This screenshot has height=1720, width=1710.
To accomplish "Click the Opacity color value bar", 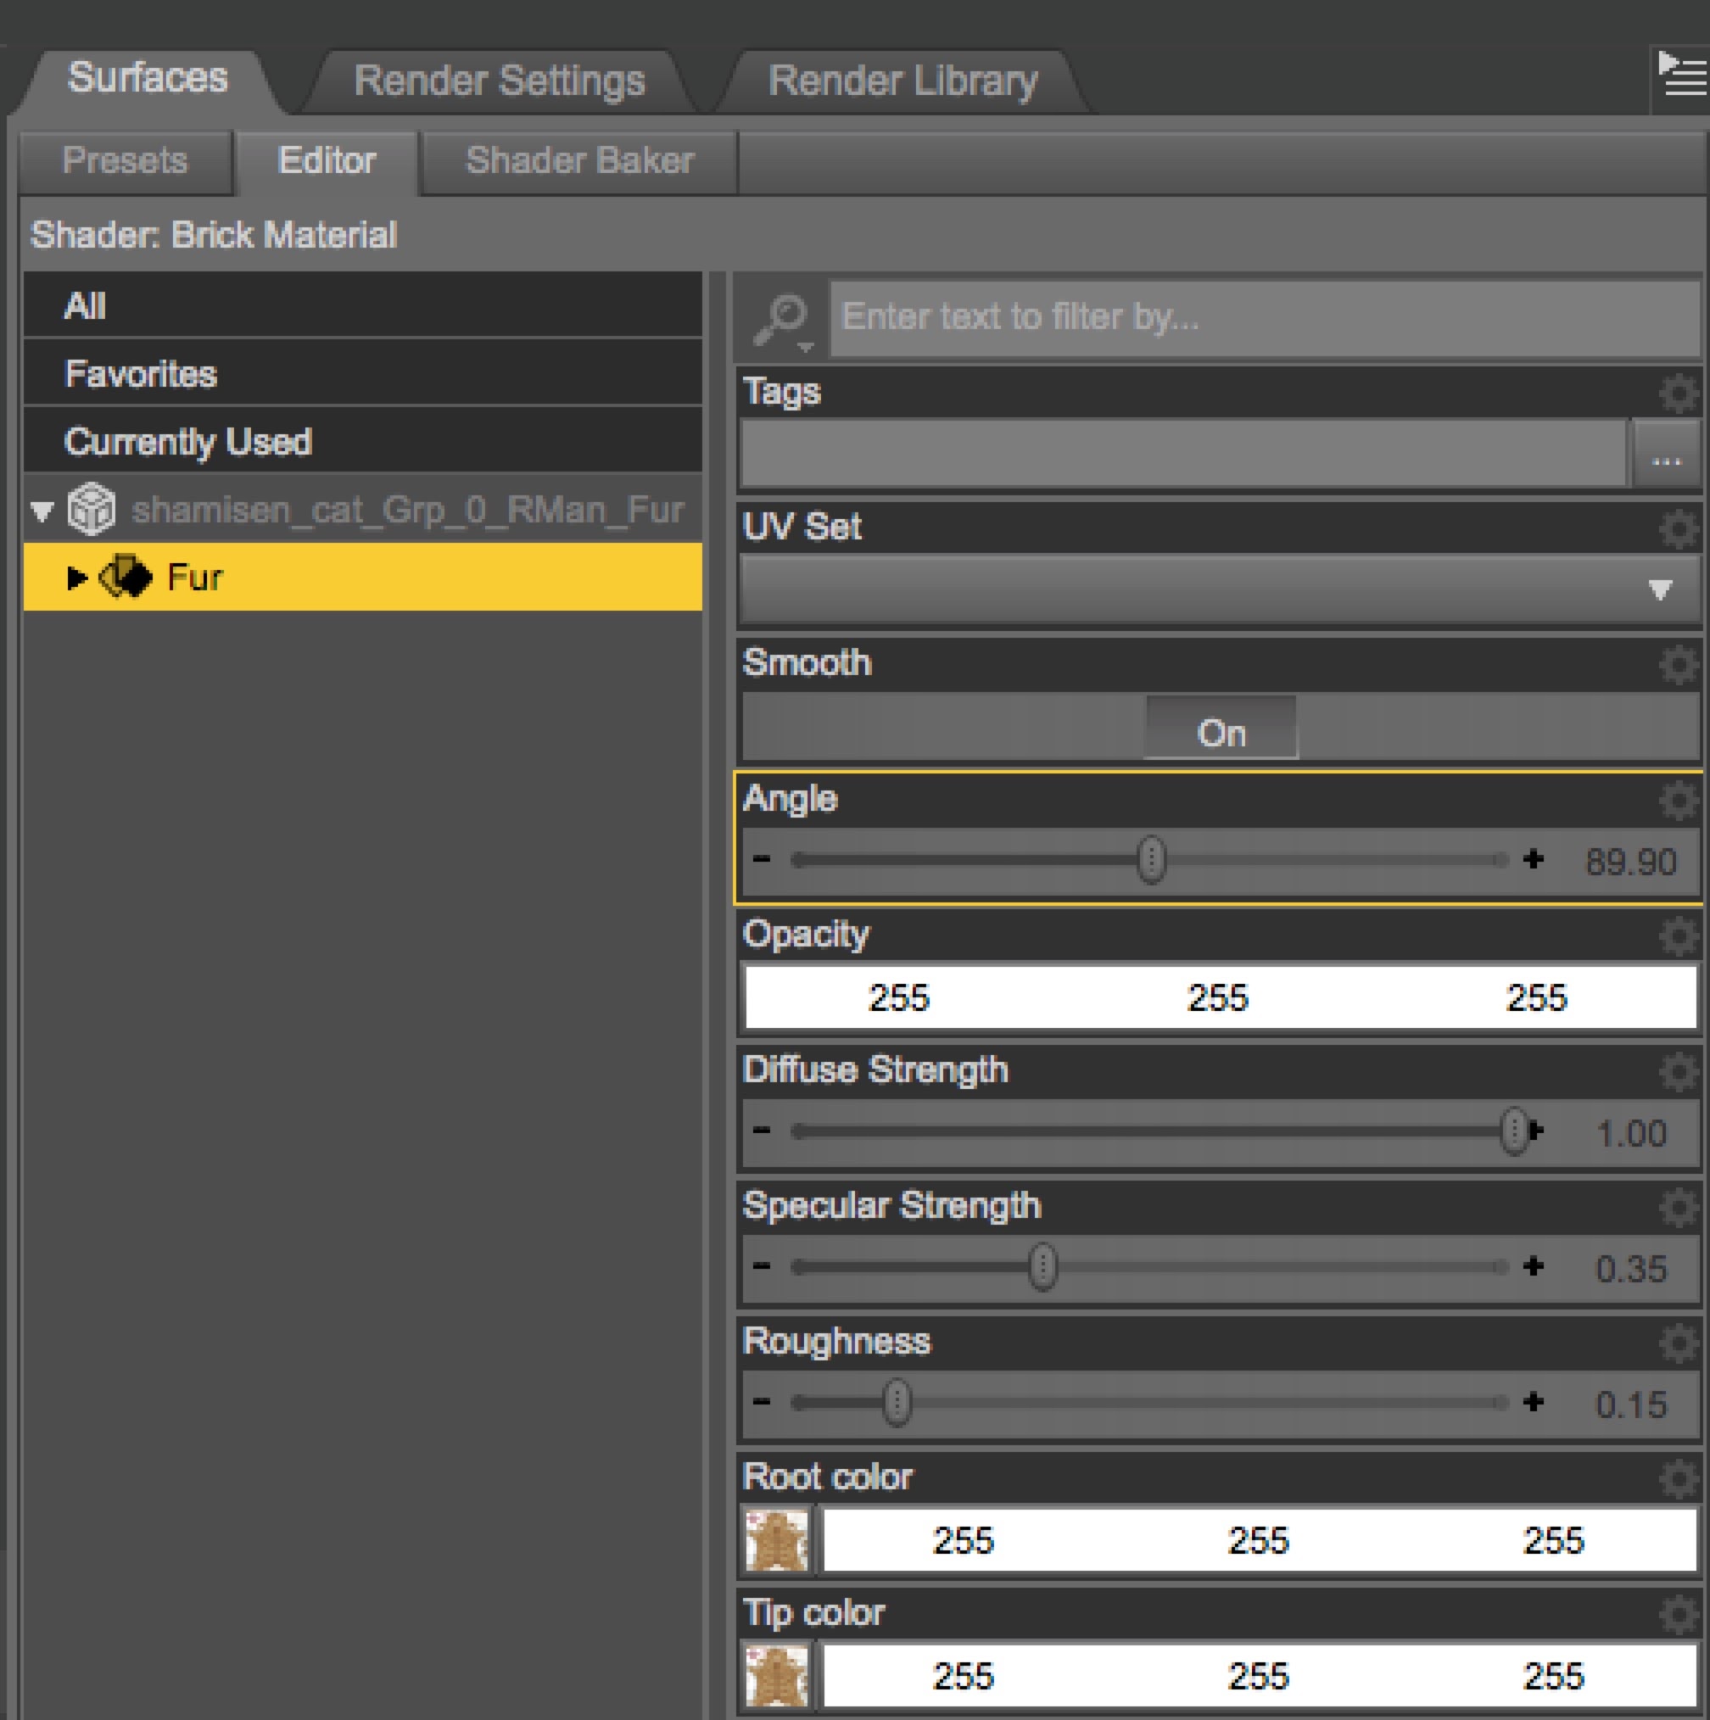I will click(x=1220, y=997).
